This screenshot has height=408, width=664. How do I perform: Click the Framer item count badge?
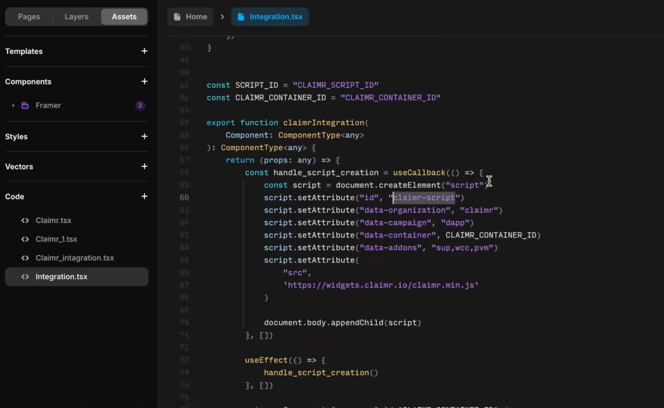click(140, 105)
